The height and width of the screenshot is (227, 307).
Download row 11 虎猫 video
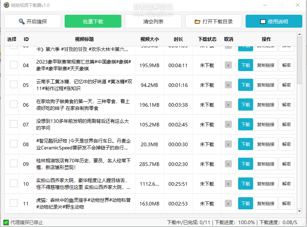(x=246, y=204)
